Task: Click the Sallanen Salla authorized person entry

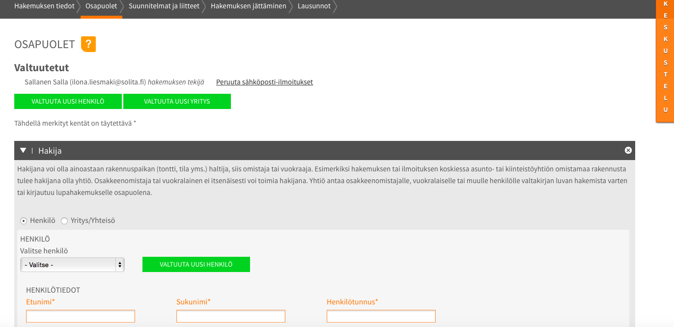Action: click(114, 82)
